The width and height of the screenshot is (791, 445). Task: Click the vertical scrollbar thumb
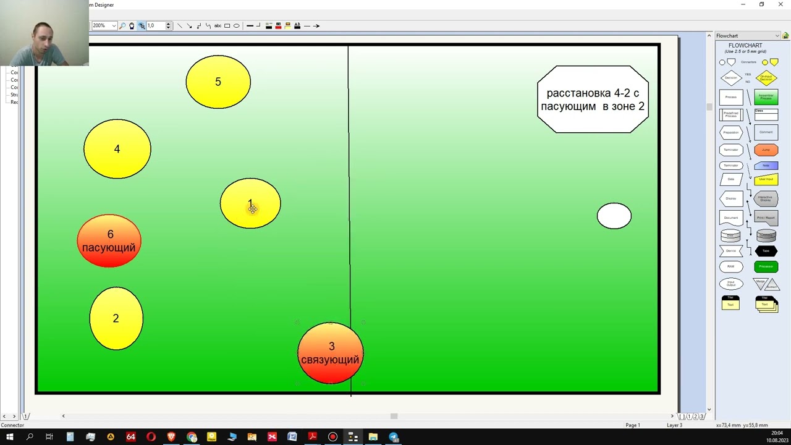(709, 107)
